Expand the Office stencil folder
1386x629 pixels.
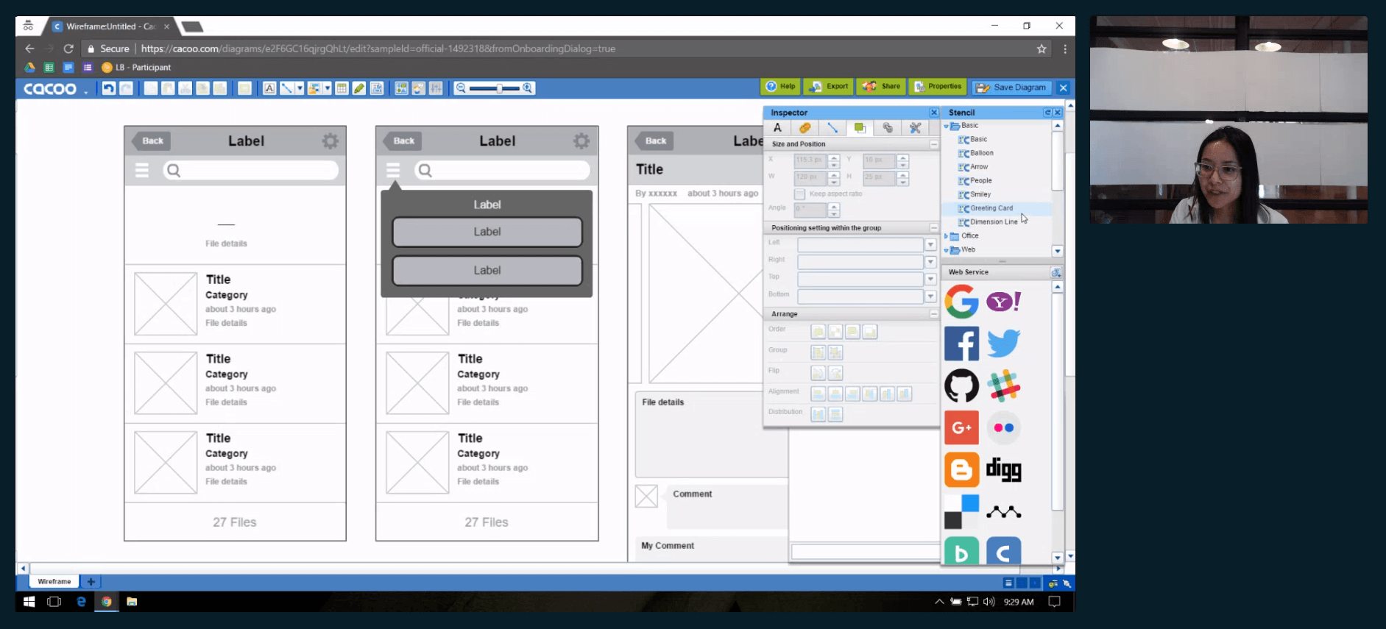click(947, 236)
